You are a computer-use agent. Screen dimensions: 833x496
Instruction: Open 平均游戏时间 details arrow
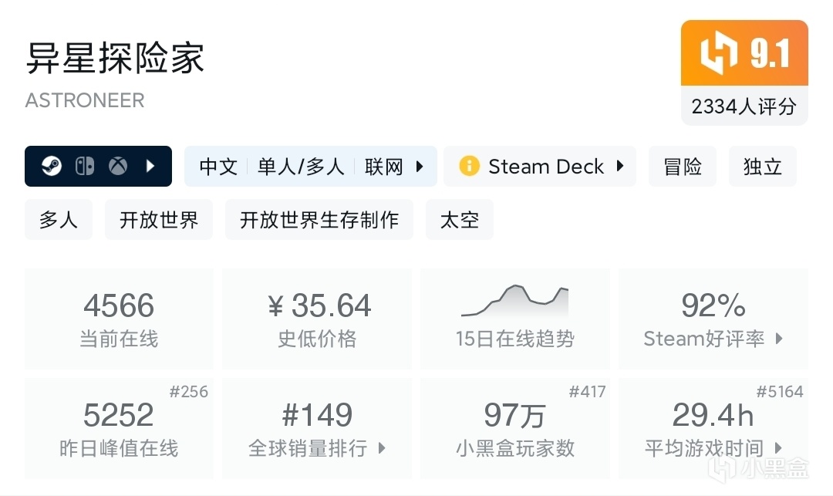coord(779,448)
